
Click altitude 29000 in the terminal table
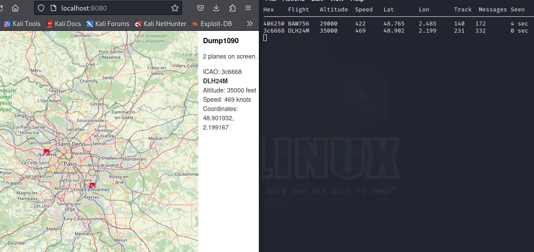coord(329,24)
